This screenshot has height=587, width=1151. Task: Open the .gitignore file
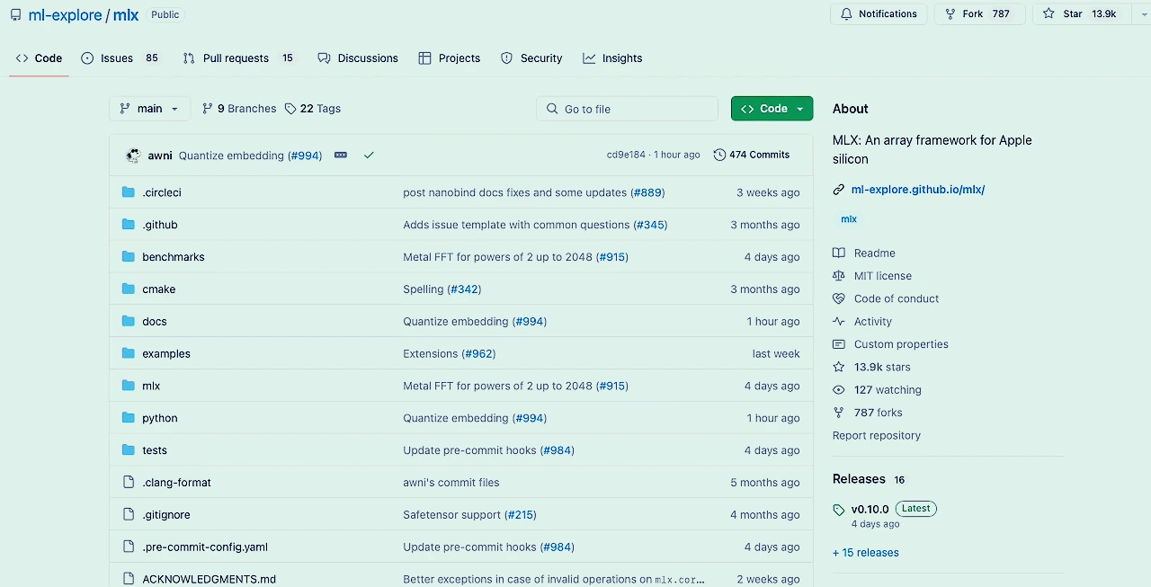click(x=166, y=515)
